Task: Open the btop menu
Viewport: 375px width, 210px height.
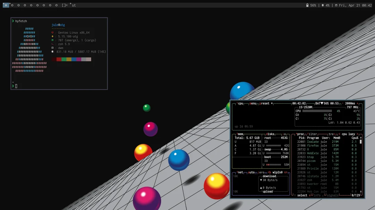Action: tap(253, 103)
